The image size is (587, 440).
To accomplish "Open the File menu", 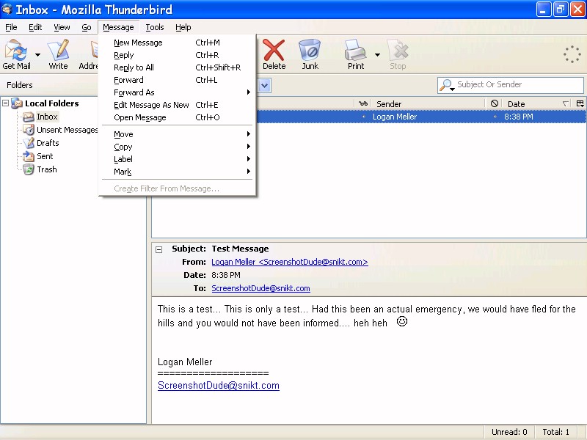I will (11, 27).
